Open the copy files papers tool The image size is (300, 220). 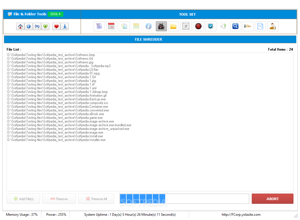click(x=124, y=26)
